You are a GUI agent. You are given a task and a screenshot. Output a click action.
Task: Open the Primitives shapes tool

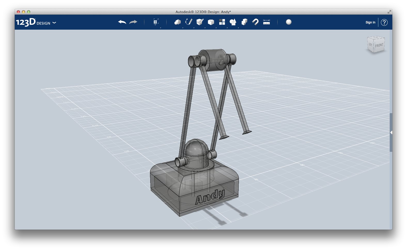click(177, 22)
